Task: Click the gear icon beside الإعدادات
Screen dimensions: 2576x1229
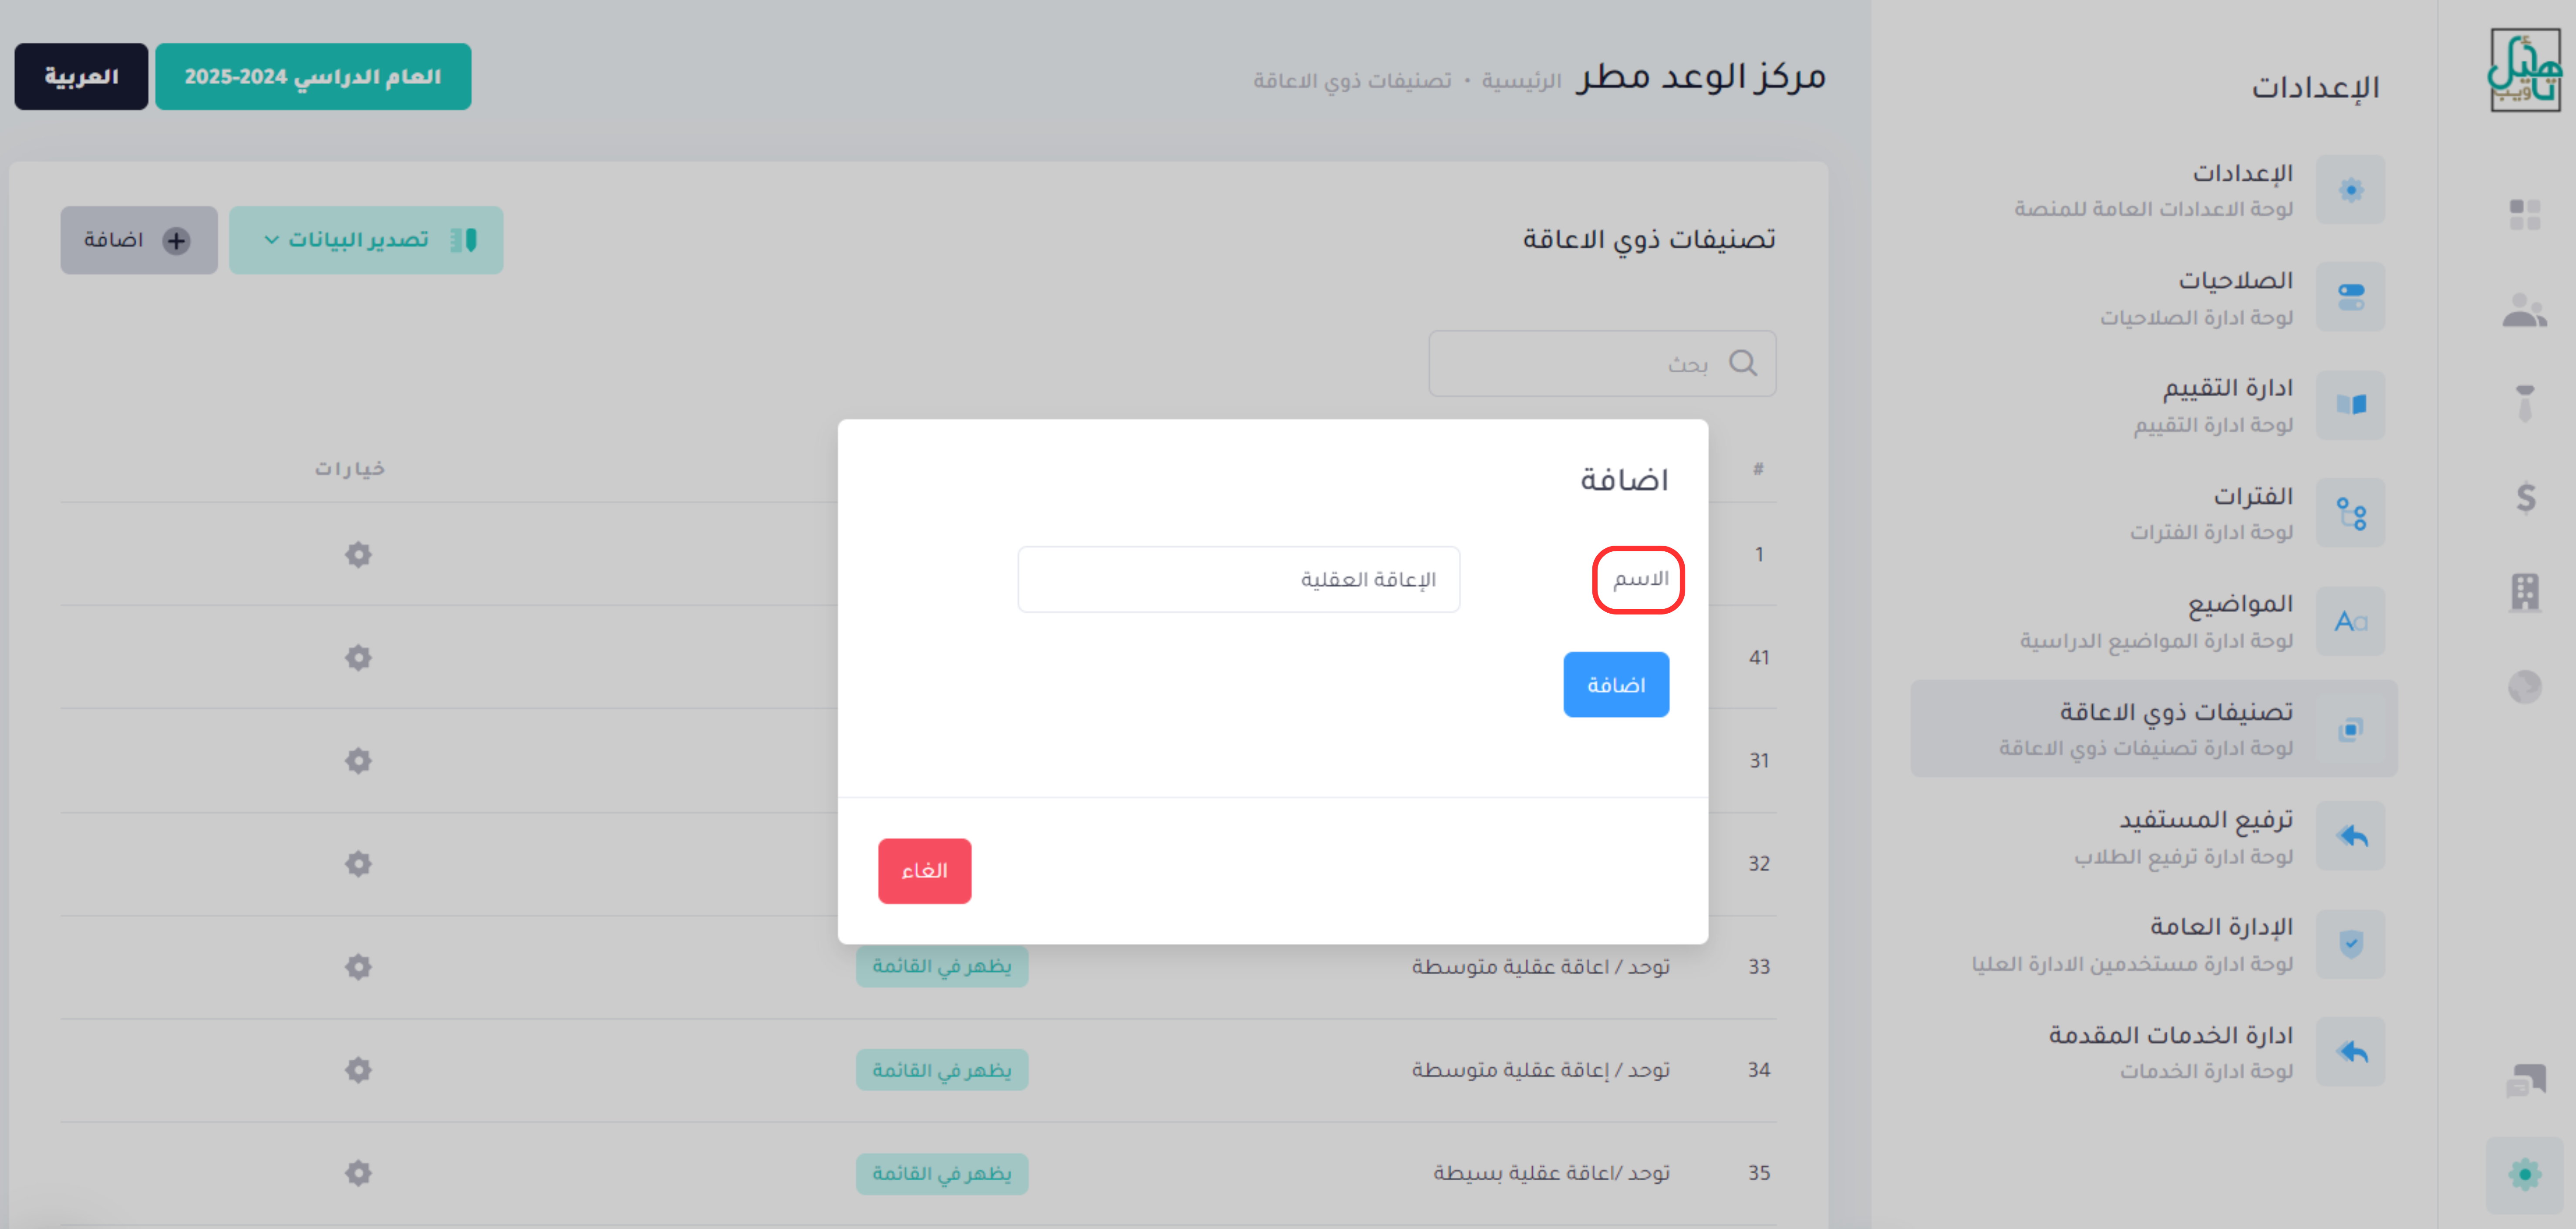Action: pos(2351,190)
